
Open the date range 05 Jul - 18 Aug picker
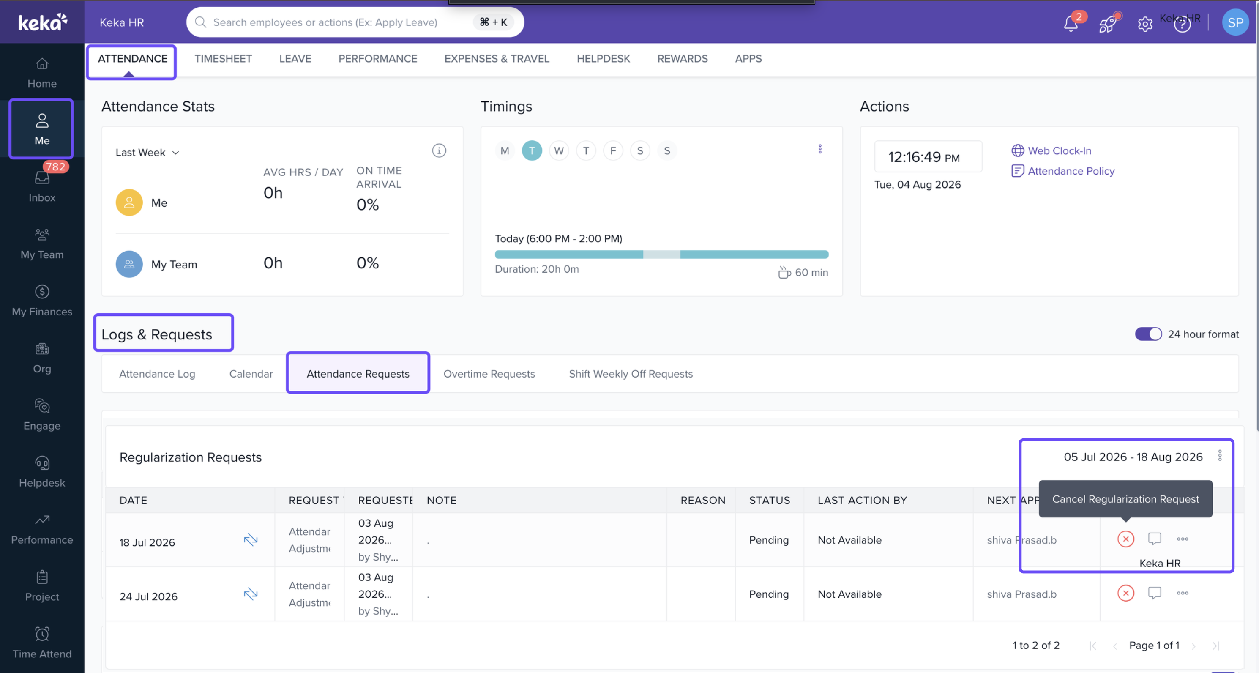click(x=1133, y=457)
